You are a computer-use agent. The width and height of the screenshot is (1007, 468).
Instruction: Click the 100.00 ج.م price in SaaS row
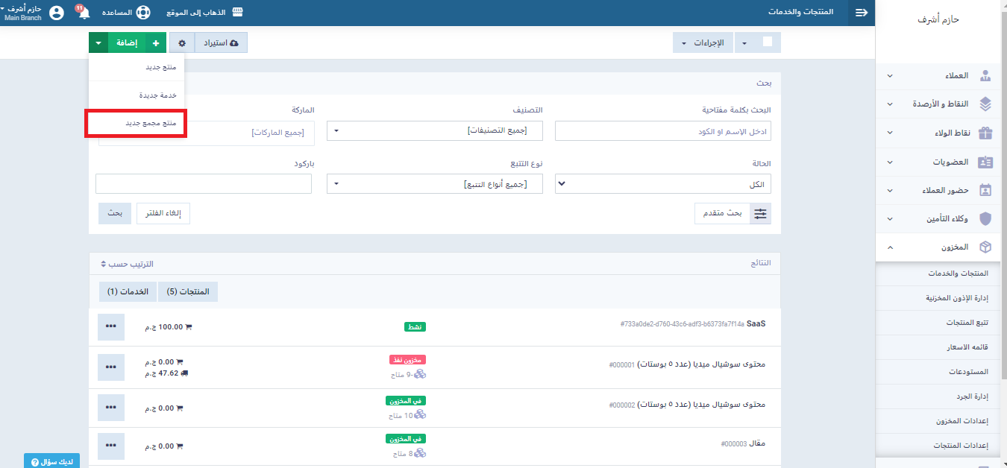(164, 326)
